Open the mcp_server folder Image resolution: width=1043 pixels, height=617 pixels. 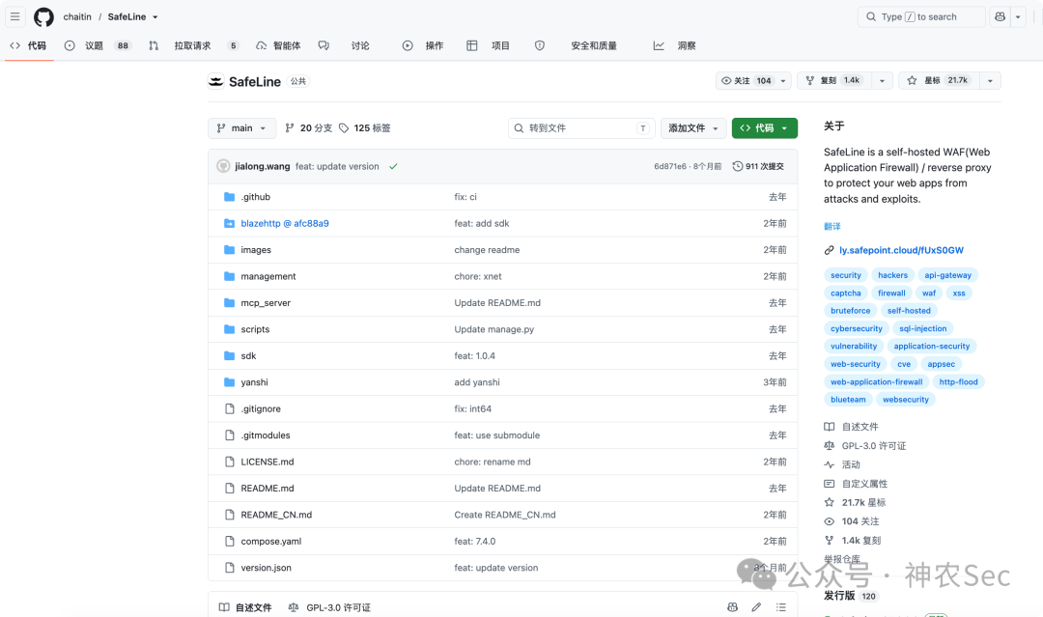[x=266, y=302]
